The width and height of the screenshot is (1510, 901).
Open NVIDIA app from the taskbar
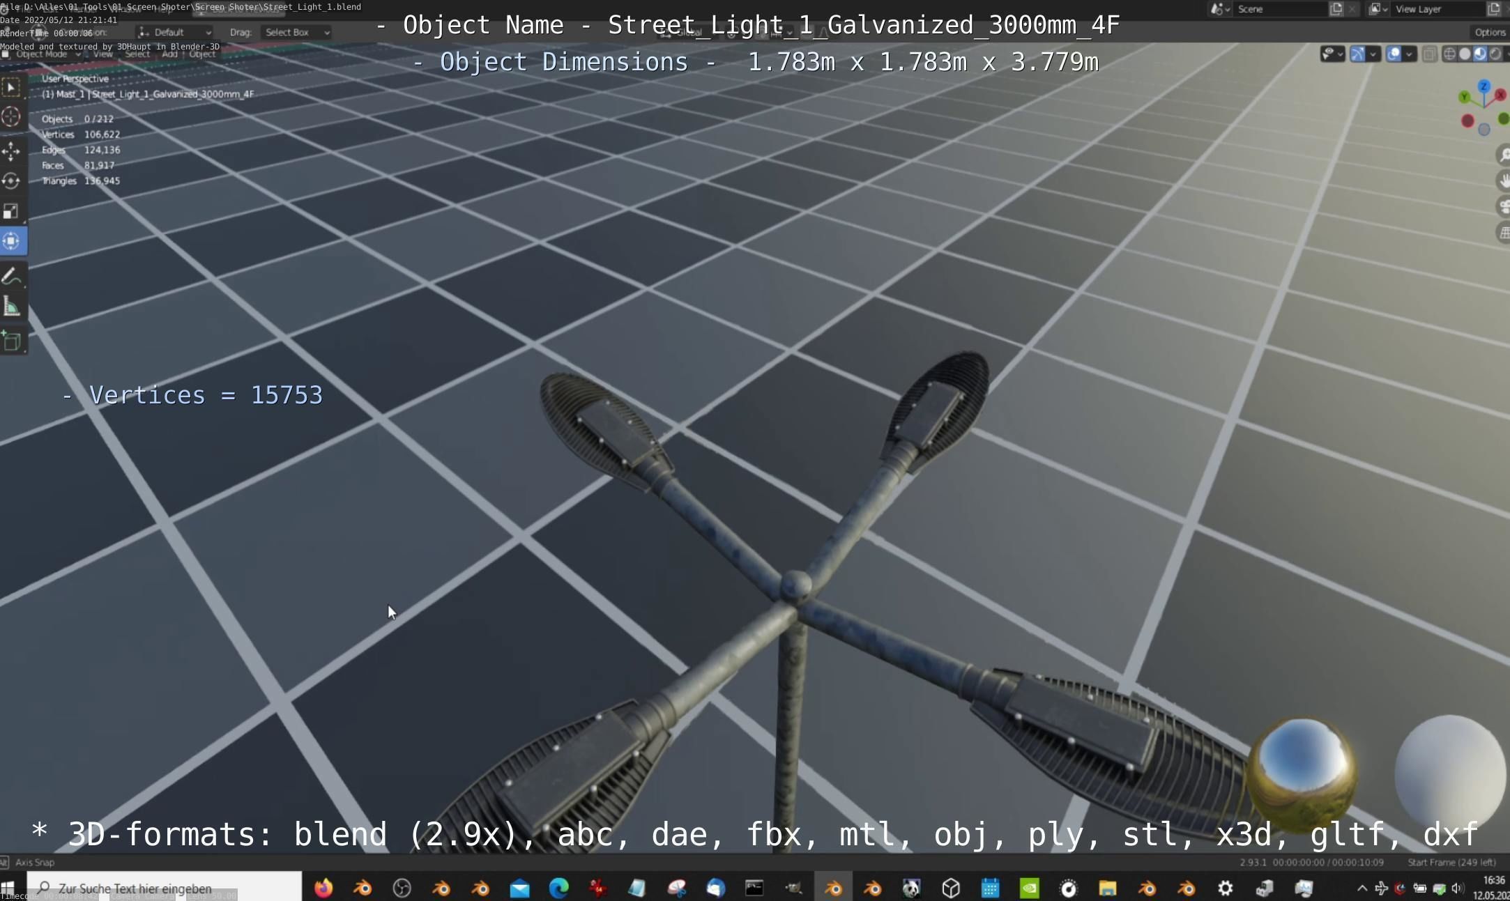(x=1029, y=888)
